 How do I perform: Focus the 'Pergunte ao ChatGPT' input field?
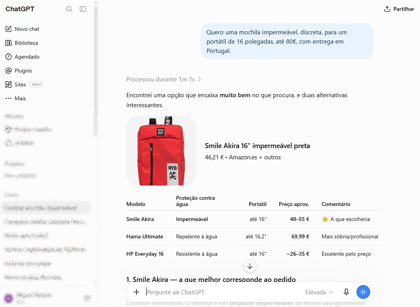[222, 292]
